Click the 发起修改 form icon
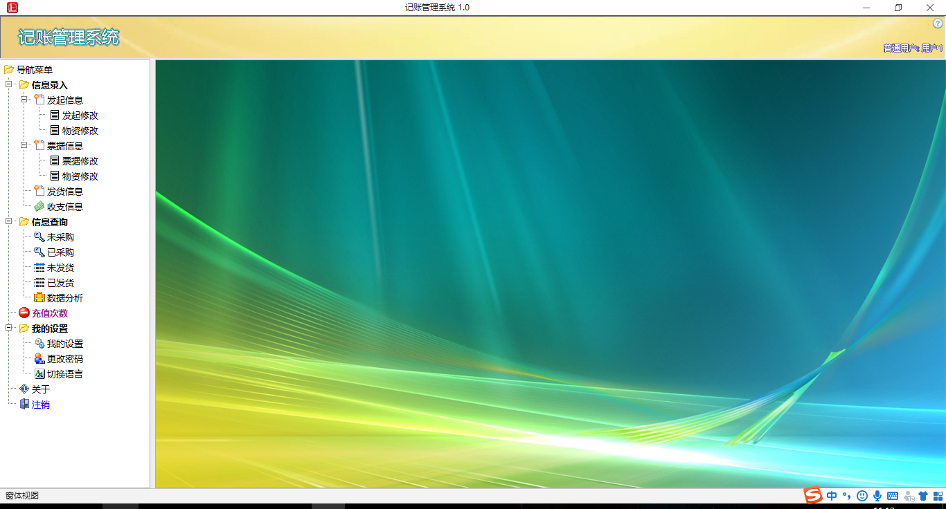This screenshot has height=509, width=946. tap(55, 115)
